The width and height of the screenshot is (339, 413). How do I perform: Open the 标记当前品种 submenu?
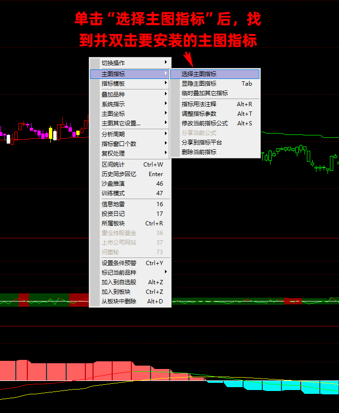pyautogui.click(x=130, y=273)
